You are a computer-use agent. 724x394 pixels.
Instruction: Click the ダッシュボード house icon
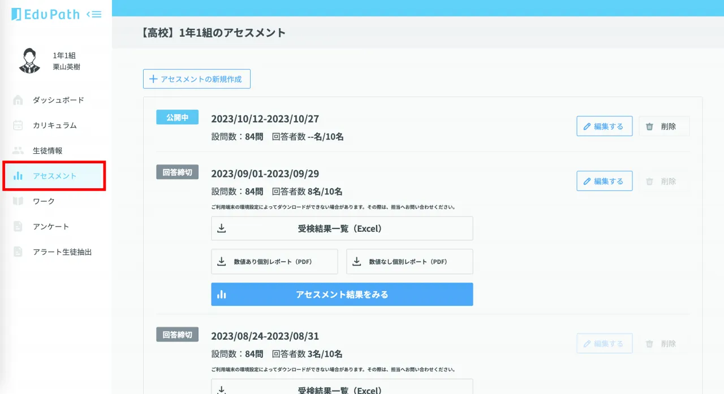[x=18, y=100]
